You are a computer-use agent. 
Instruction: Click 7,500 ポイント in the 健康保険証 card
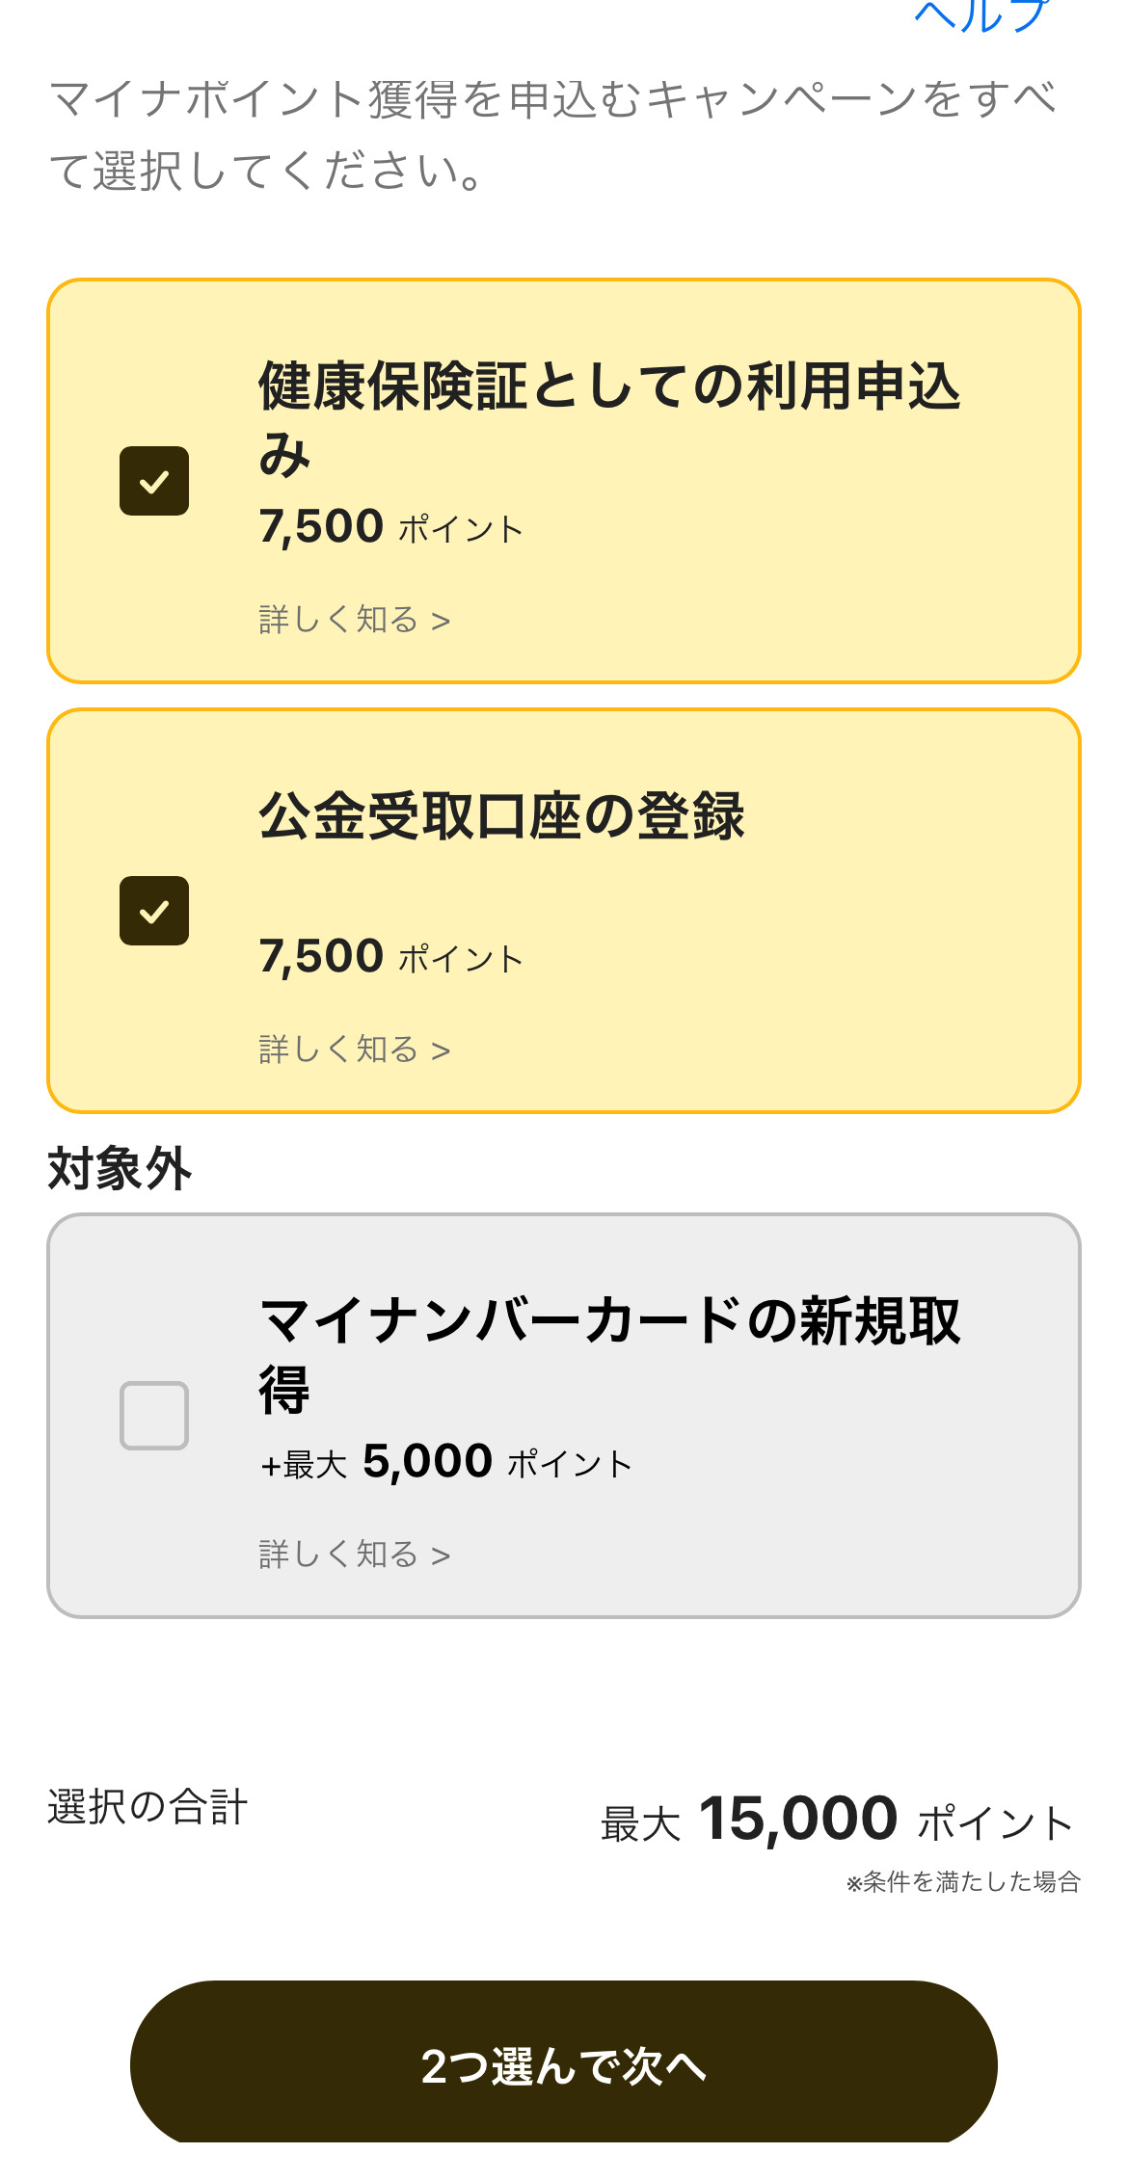coord(390,527)
